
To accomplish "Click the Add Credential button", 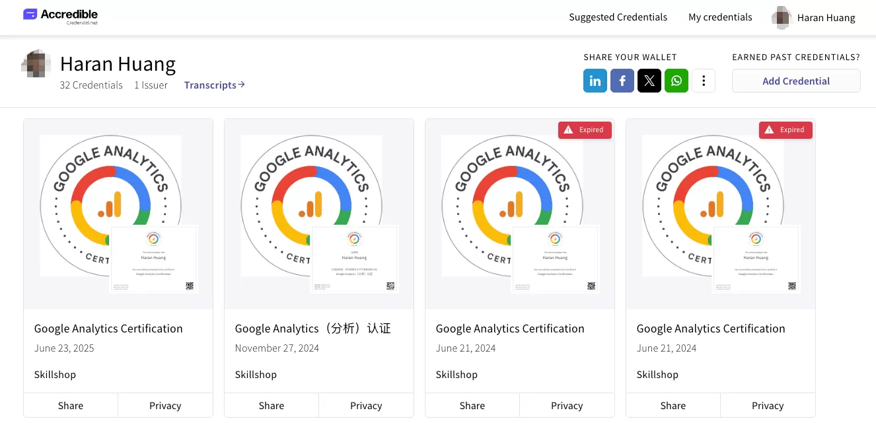I will coord(796,81).
